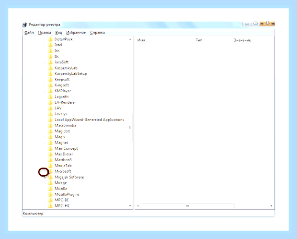Expand the Intel registry key
This screenshot has height=239, width=297.
[x=45, y=45]
